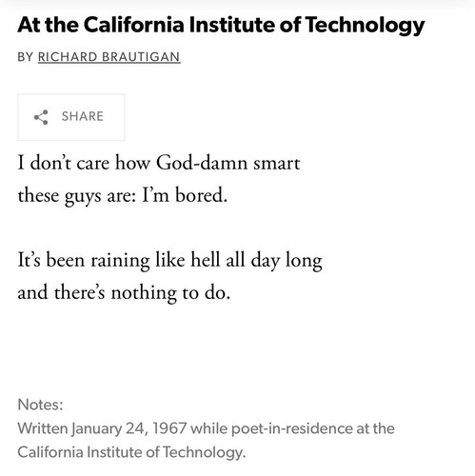
Task: Click the line 'these guys are: I'm bored.'
Action: (x=123, y=196)
